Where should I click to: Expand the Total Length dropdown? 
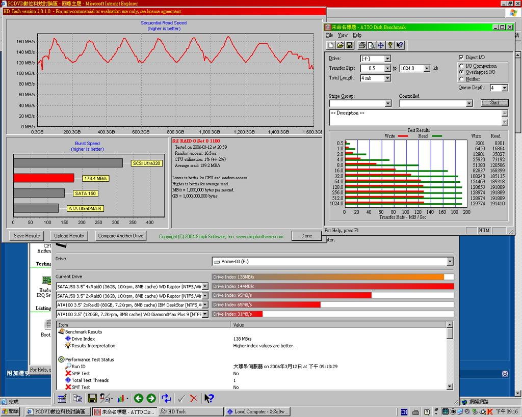tap(387, 78)
